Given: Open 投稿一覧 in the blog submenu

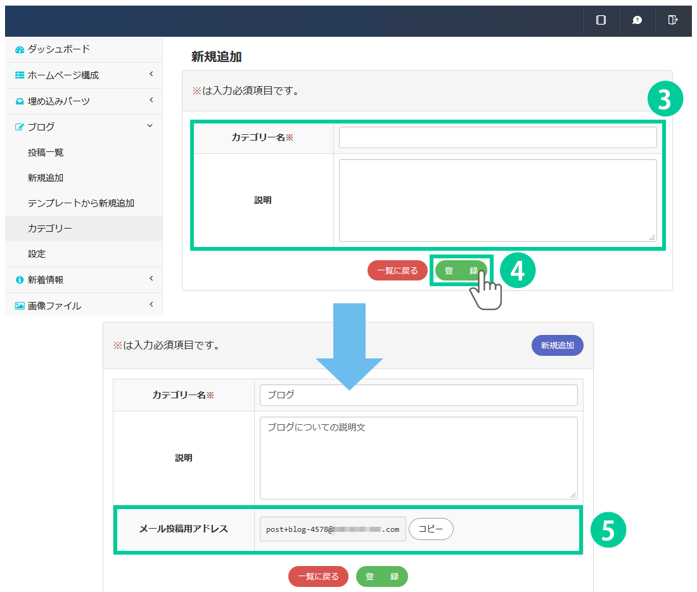Looking at the screenshot, I should (x=46, y=153).
